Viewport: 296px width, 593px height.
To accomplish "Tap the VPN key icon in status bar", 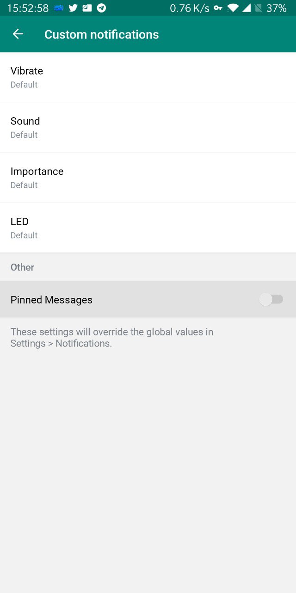I will [x=218, y=8].
